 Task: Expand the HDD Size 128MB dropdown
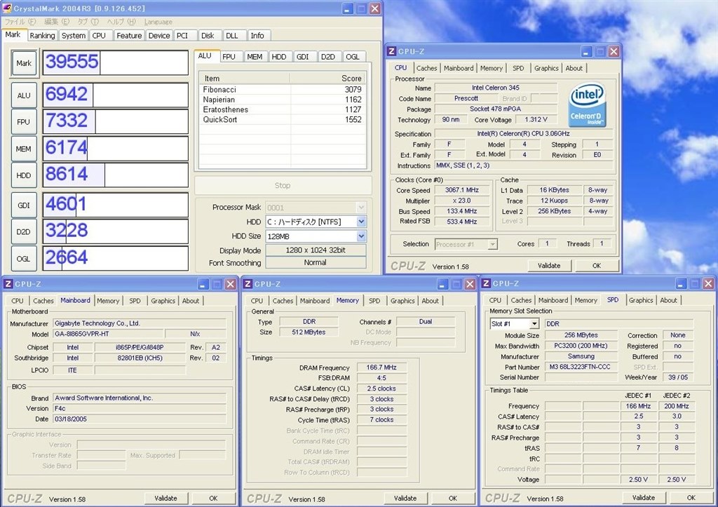[361, 236]
